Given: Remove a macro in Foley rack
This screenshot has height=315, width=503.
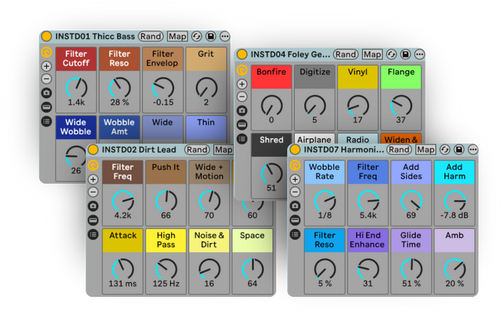Looking at the screenshot, I should pos(242,97).
